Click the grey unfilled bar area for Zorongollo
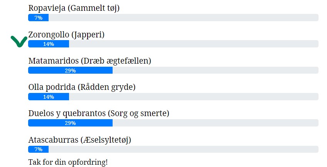The height and width of the screenshot is (167, 327). (x=193, y=44)
